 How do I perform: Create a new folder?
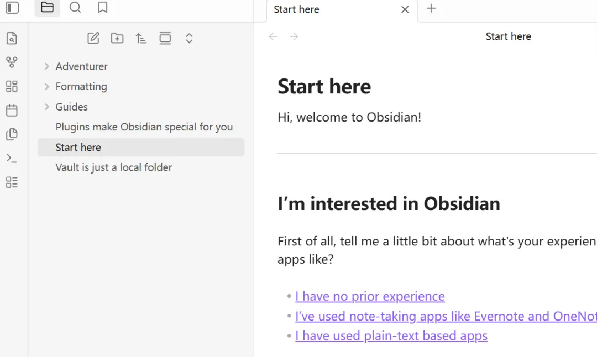117,38
